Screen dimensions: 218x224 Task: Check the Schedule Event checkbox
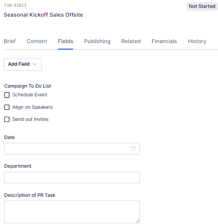(7, 95)
